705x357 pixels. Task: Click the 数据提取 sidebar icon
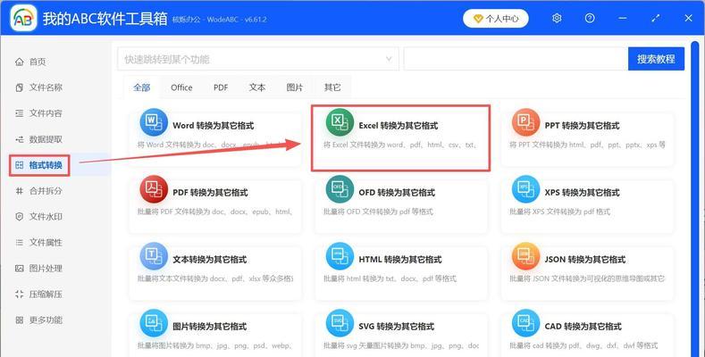[20, 139]
